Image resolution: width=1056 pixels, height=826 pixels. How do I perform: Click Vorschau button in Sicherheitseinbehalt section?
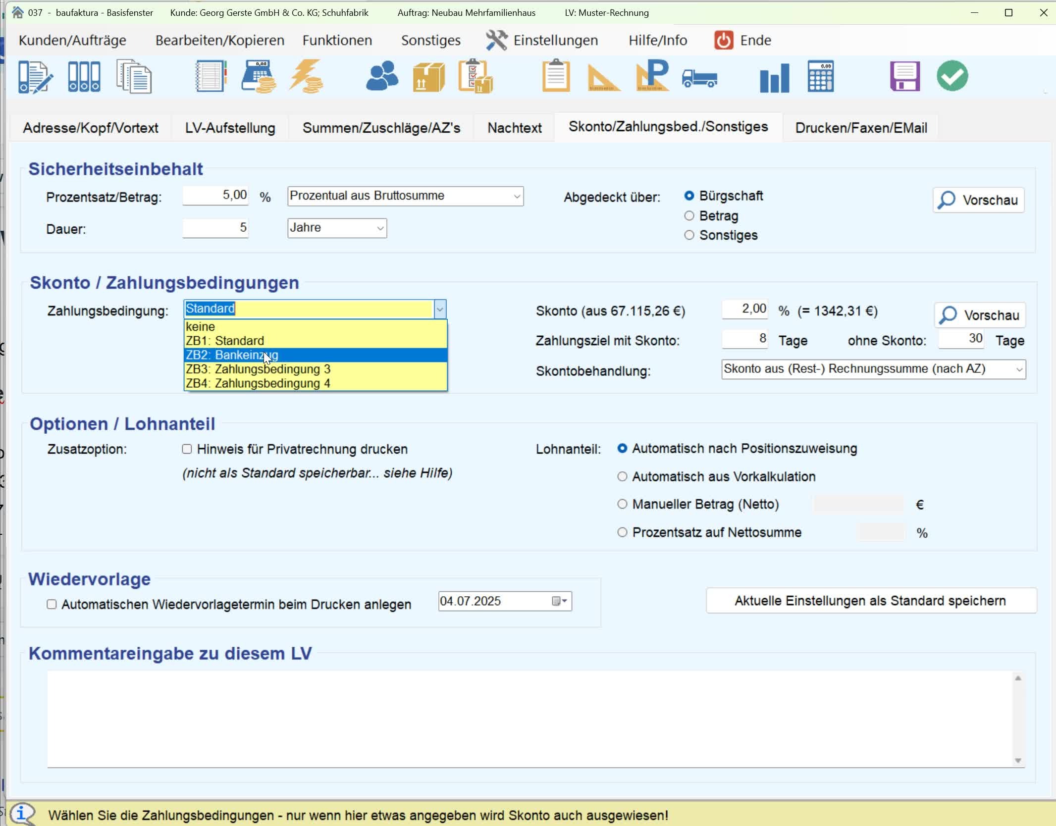coord(978,200)
